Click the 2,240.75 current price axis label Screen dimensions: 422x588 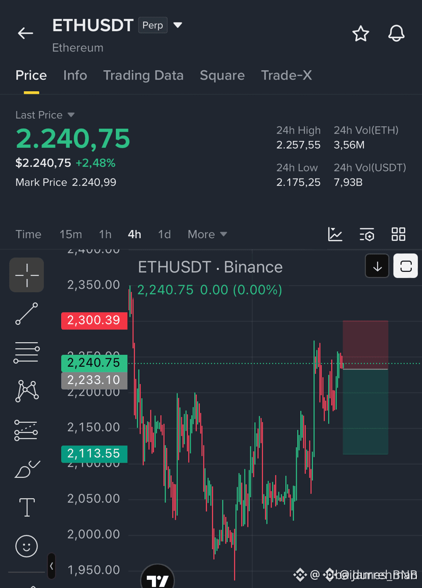click(94, 363)
